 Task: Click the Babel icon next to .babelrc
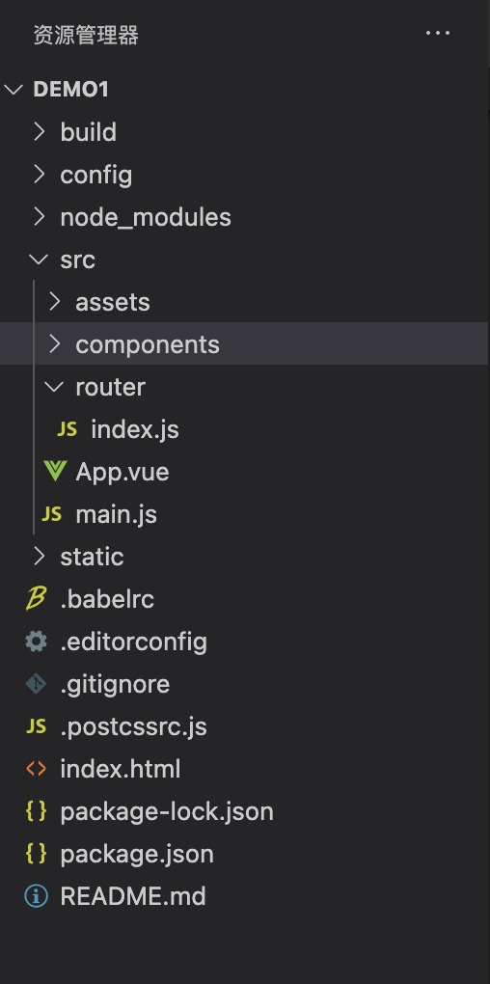pos(36,599)
